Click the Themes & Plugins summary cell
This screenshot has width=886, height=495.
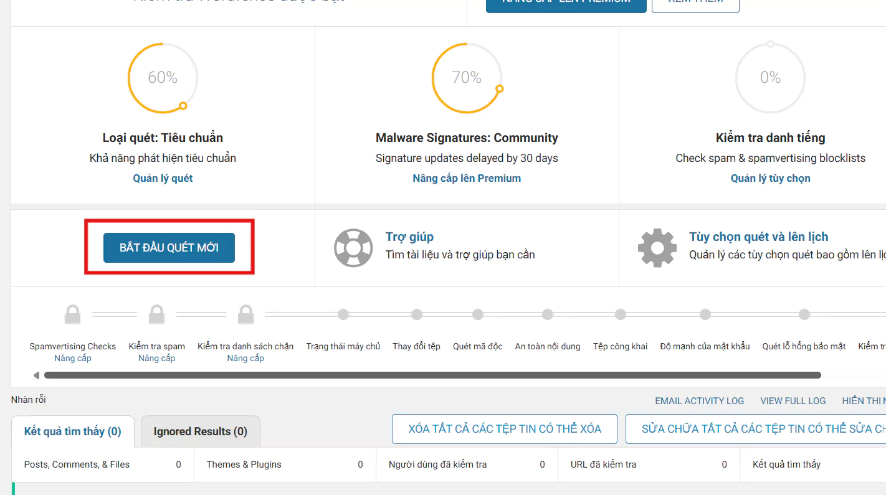point(285,464)
